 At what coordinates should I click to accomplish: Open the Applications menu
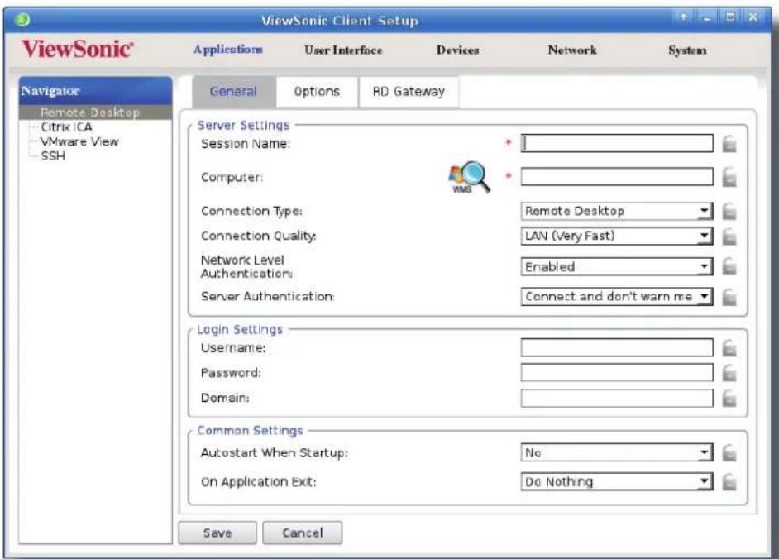228,50
